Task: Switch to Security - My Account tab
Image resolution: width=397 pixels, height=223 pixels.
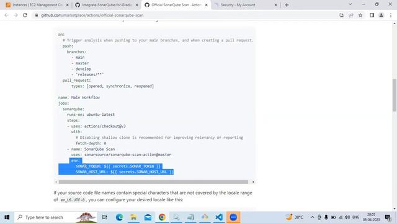Action: pos(238,5)
